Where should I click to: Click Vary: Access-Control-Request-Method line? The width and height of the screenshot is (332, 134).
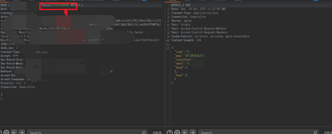click(x=199, y=28)
